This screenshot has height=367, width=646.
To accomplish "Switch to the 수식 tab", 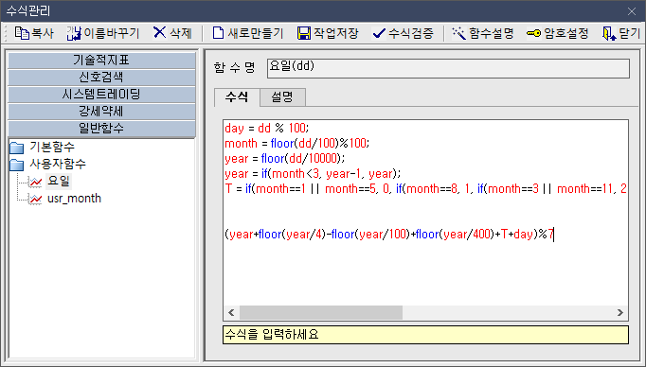I will tap(237, 97).
